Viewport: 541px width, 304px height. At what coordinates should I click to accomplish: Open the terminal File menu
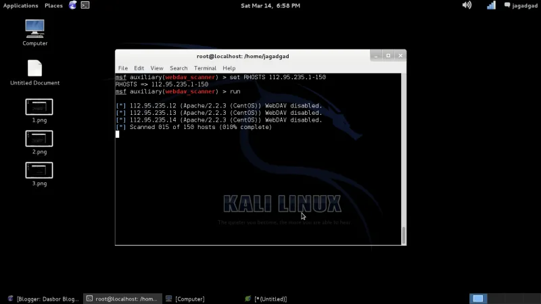[x=123, y=68]
